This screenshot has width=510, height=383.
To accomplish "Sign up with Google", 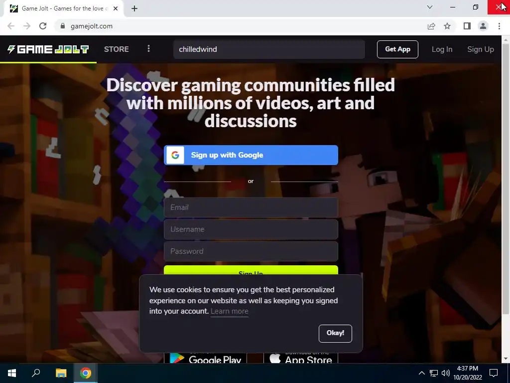I will pyautogui.click(x=251, y=155).
